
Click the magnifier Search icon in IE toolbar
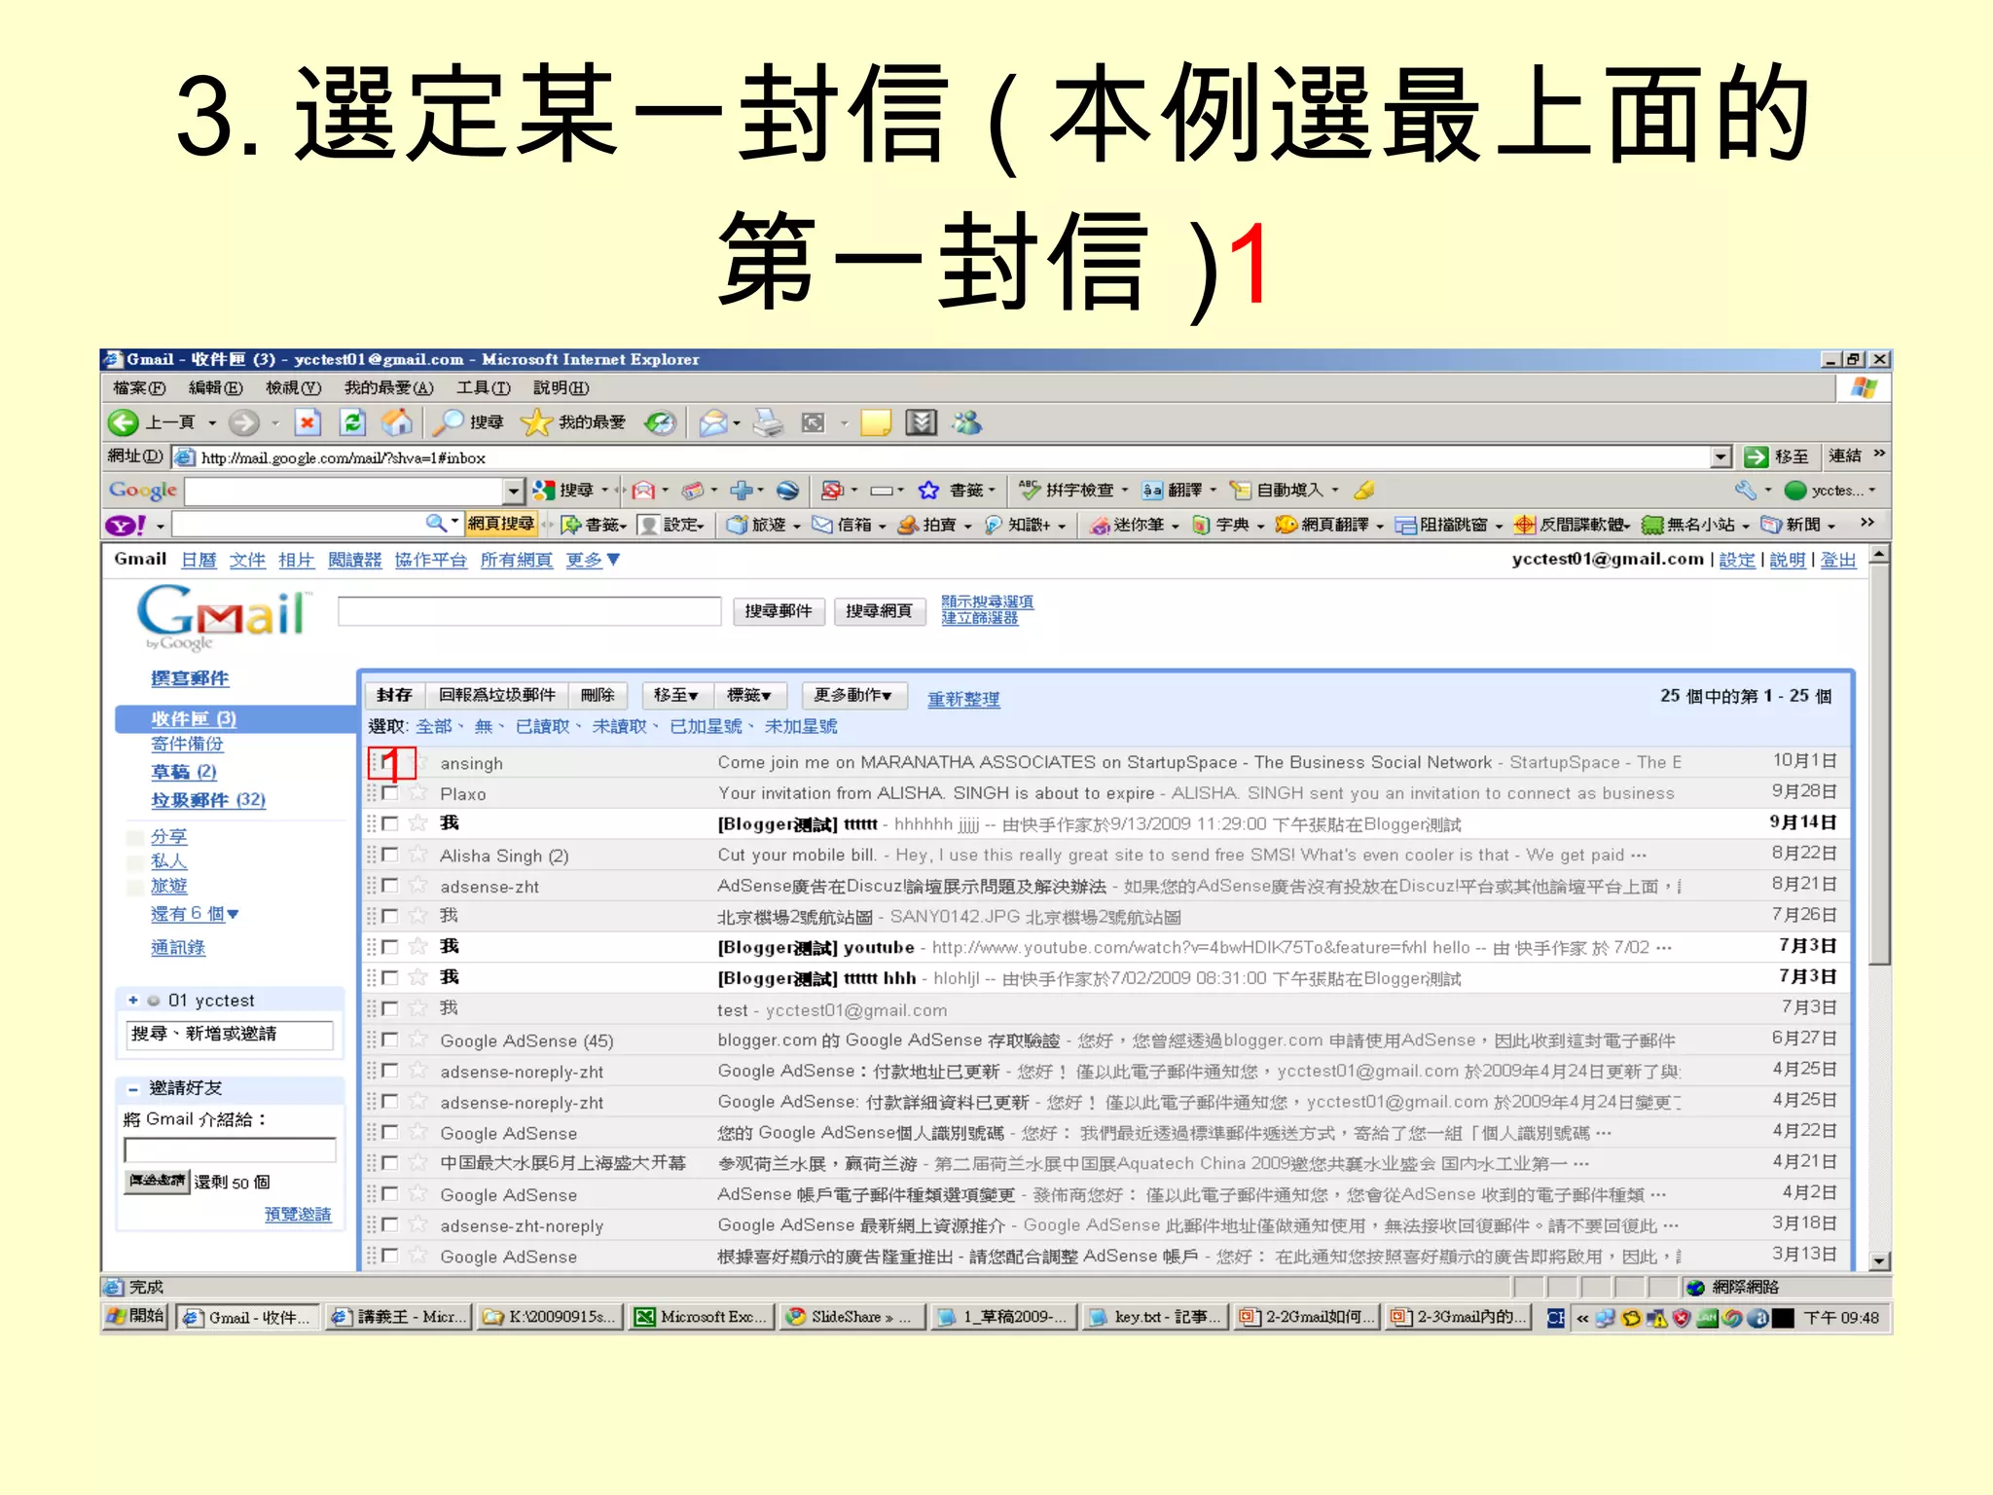(x=448, y=422)
